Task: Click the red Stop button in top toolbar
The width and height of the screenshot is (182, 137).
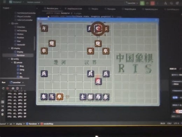Action: pos(153,3)
